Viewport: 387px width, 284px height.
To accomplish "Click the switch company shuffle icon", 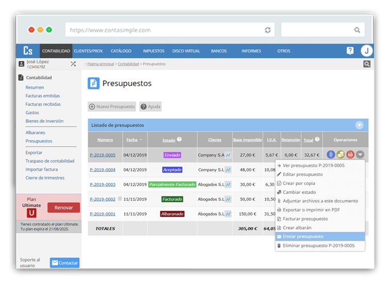I will (73, 64).
